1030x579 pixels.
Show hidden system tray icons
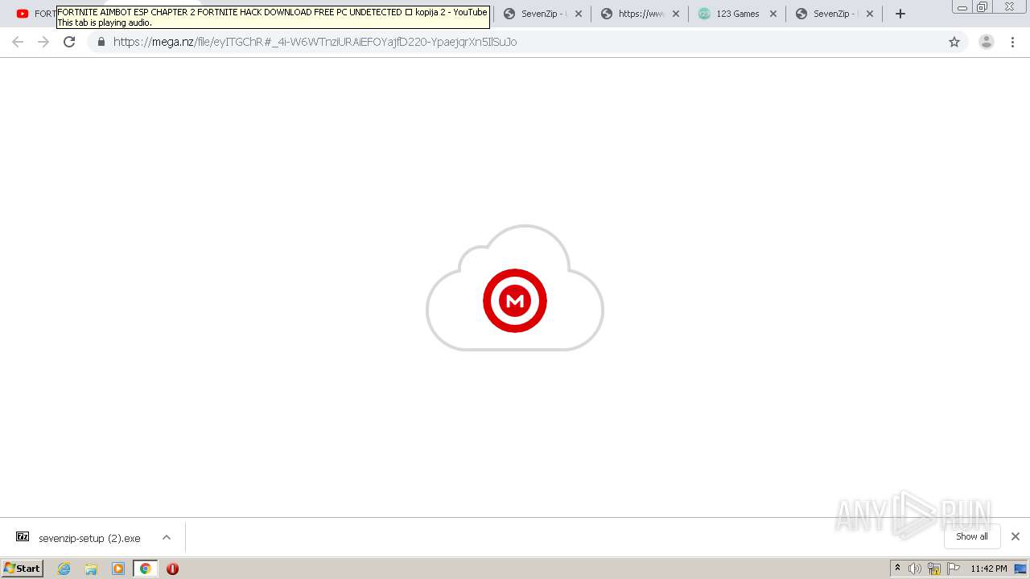(897, 569)
